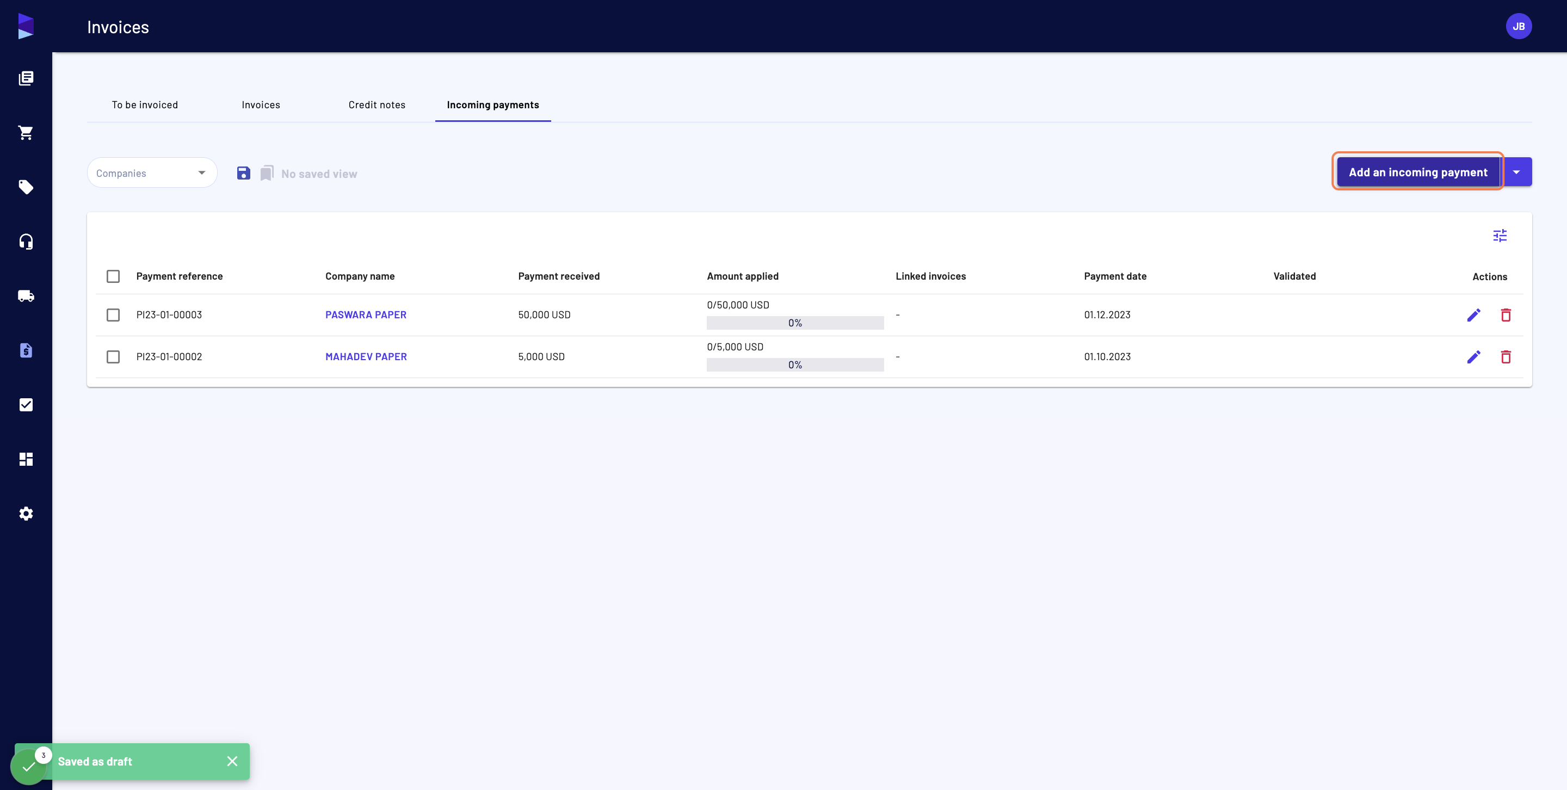Open the shopping cart sidebar icon
This screenshot has height=790, width=1567.
click(26, 133)
